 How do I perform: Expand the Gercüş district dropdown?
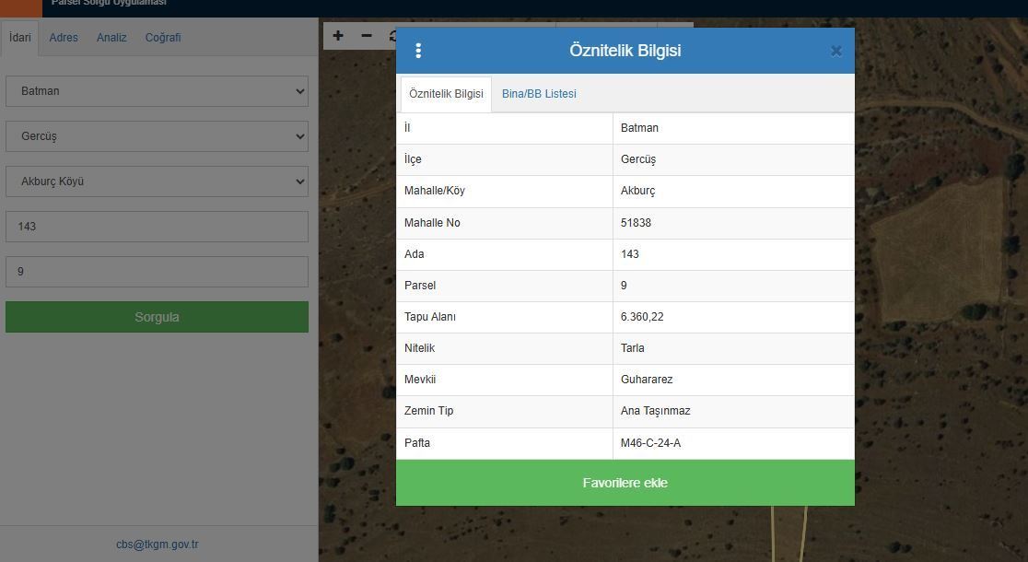pyautogui.click(x=157, y=136)
